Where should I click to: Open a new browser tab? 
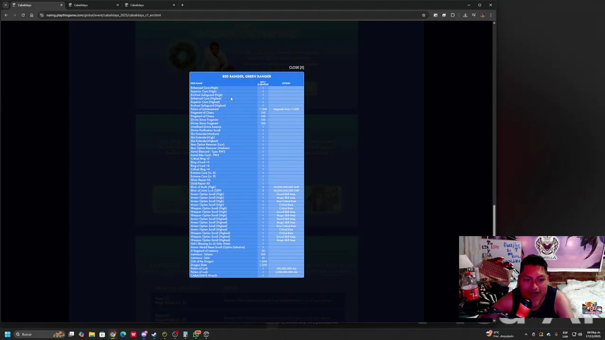(182, 5)
